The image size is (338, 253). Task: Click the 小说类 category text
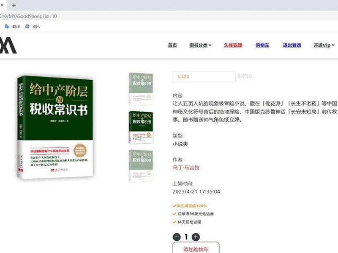pyautogui.click(x=180, y=144)
